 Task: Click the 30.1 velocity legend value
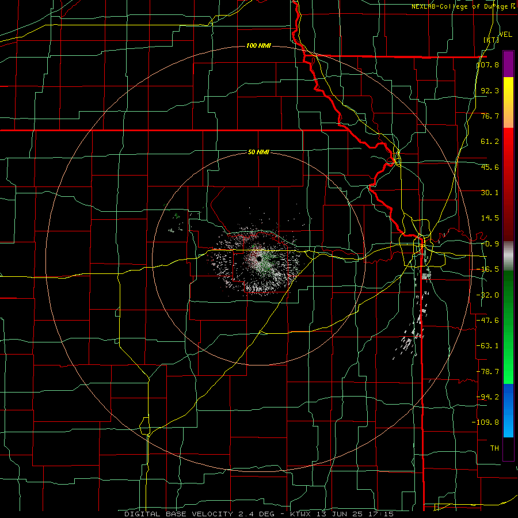pyautogui.click(x=490, y=193)
